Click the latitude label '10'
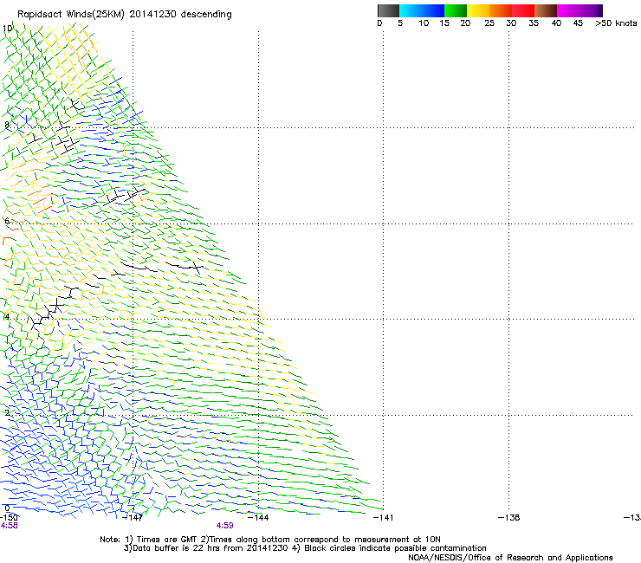This screenshot has width=641, height=563. pyautogui.click(x=7, y=29)
